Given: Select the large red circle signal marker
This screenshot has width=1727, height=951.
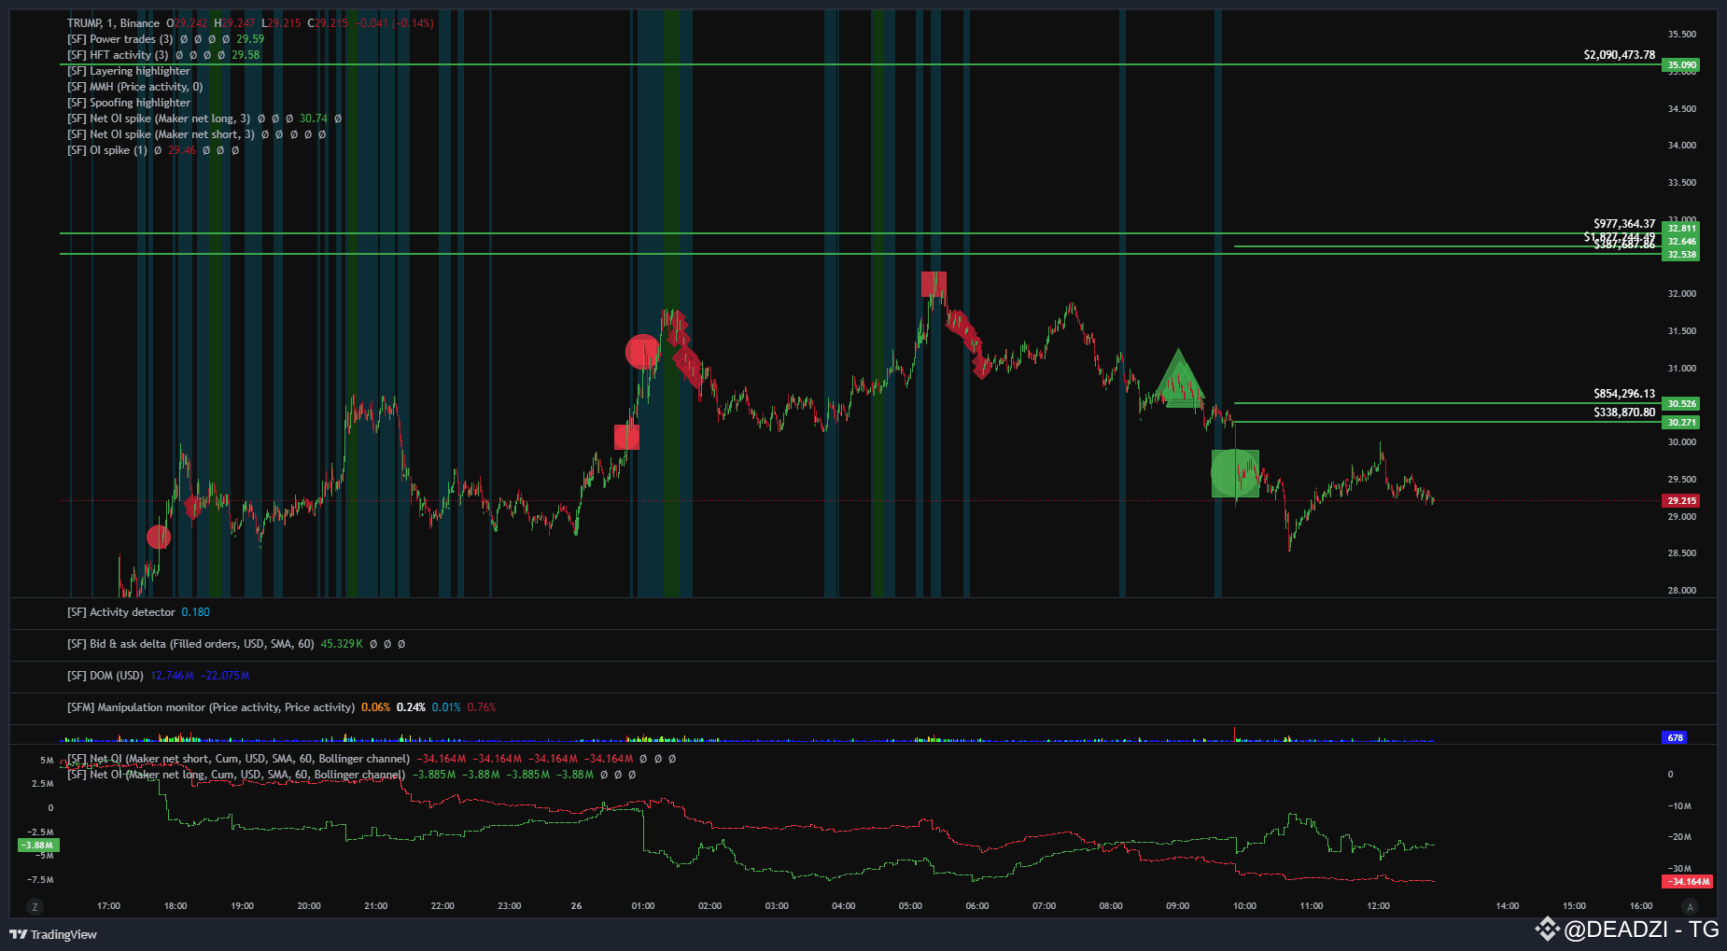Looking at the screenshot, I should tap(642, 352).
